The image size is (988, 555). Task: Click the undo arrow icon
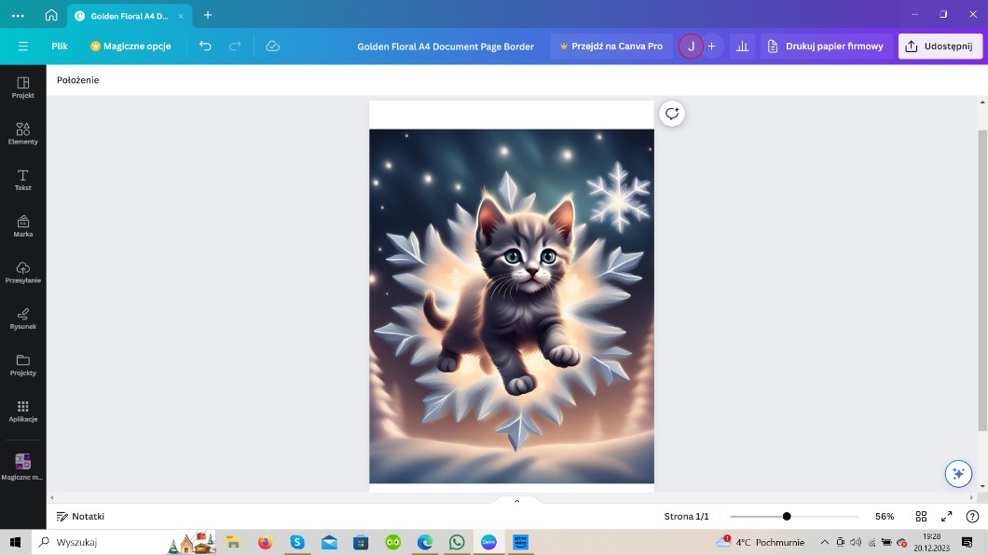205,46
